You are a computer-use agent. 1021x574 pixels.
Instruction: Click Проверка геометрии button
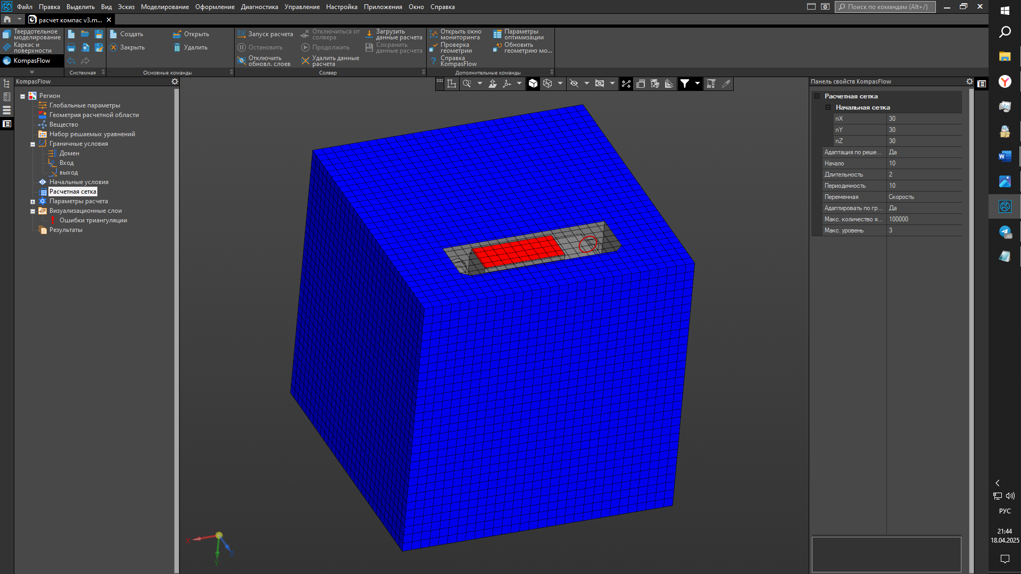click(455, 48)
